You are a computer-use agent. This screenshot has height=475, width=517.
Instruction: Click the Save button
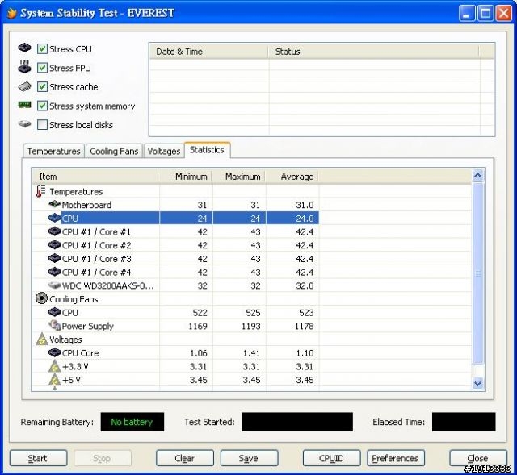(249, 458)
